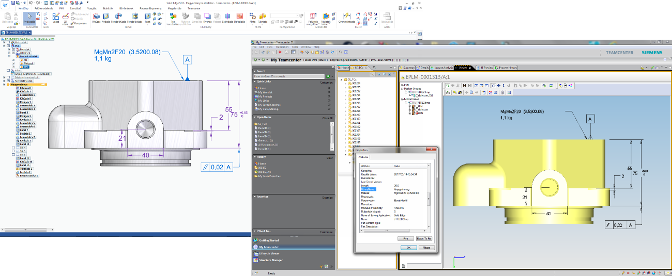Toggle the Sík 5 checkbox in PathFinder
Viewport: 672px width, 276px height.
13,151
